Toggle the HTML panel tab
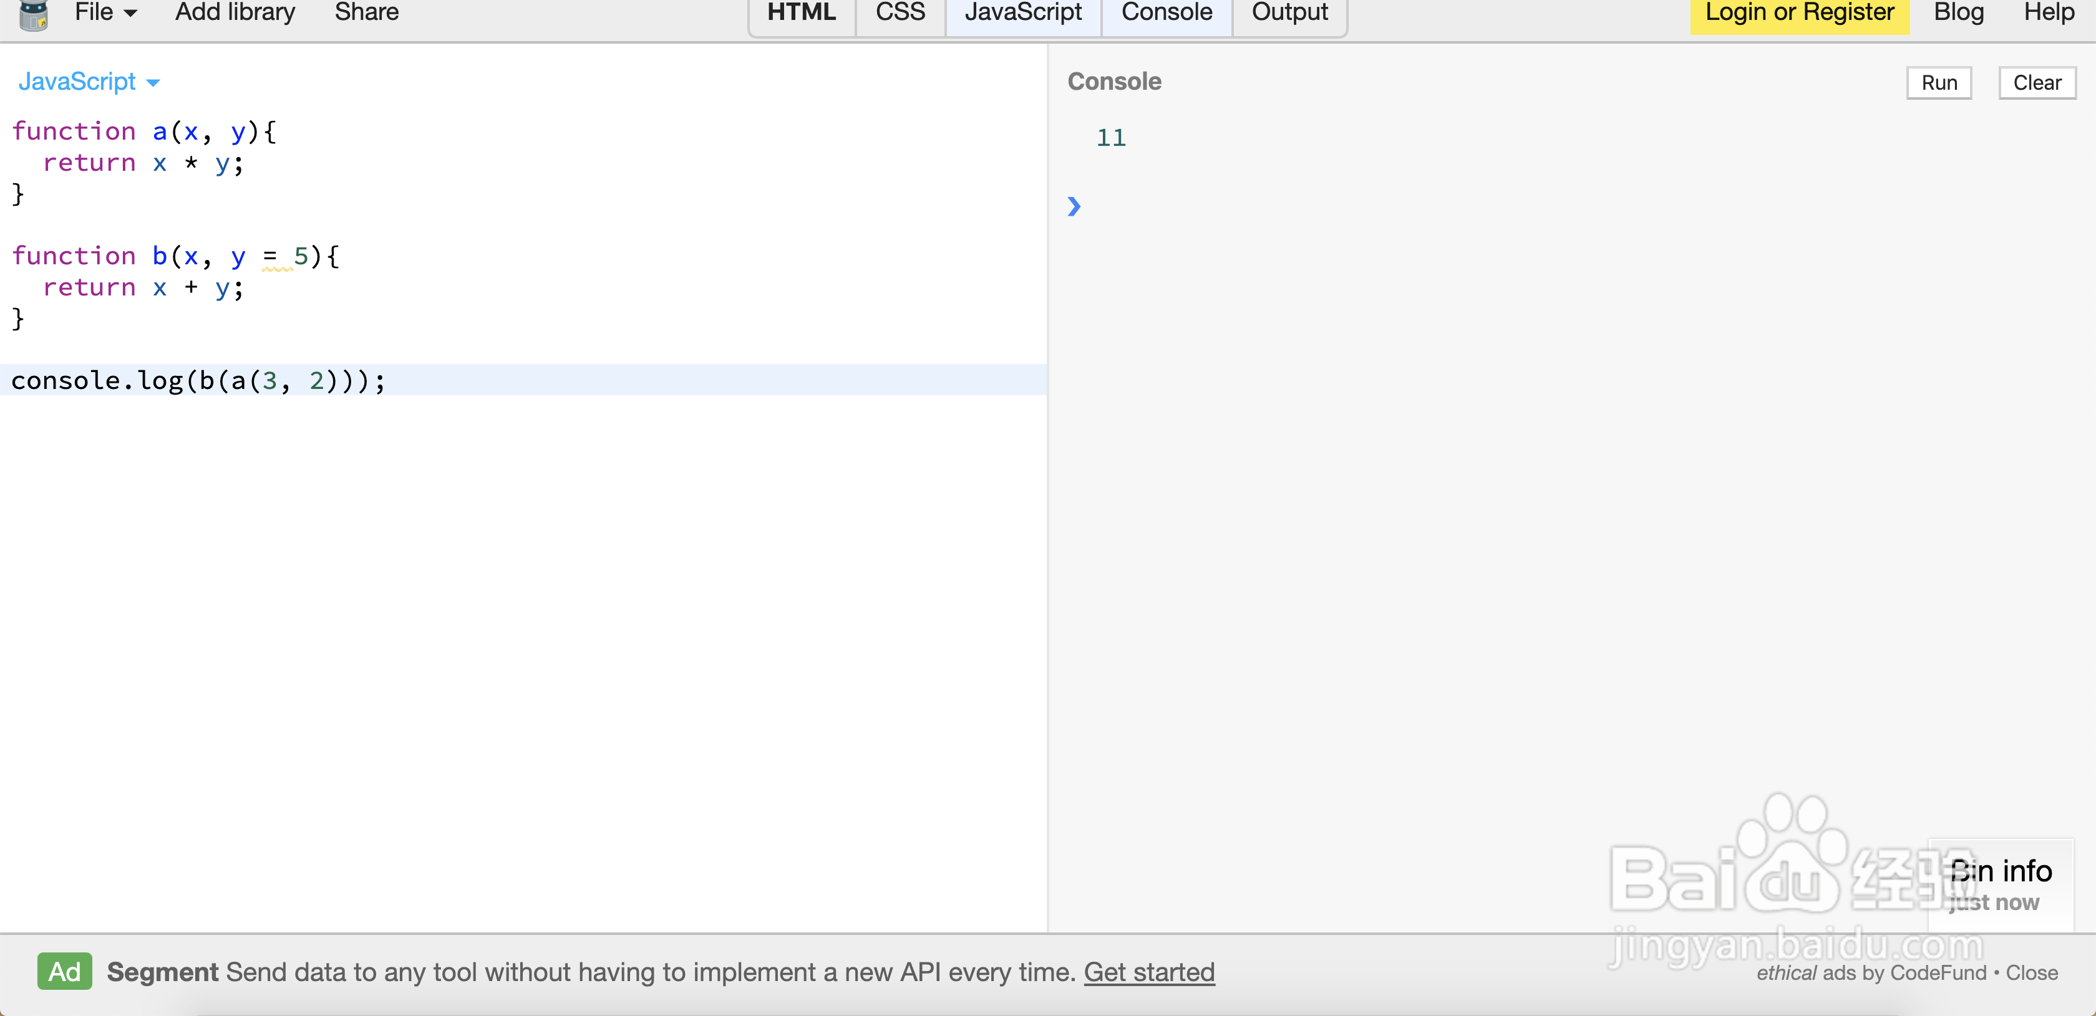2096x1016 pixels. tap(802, 13)
